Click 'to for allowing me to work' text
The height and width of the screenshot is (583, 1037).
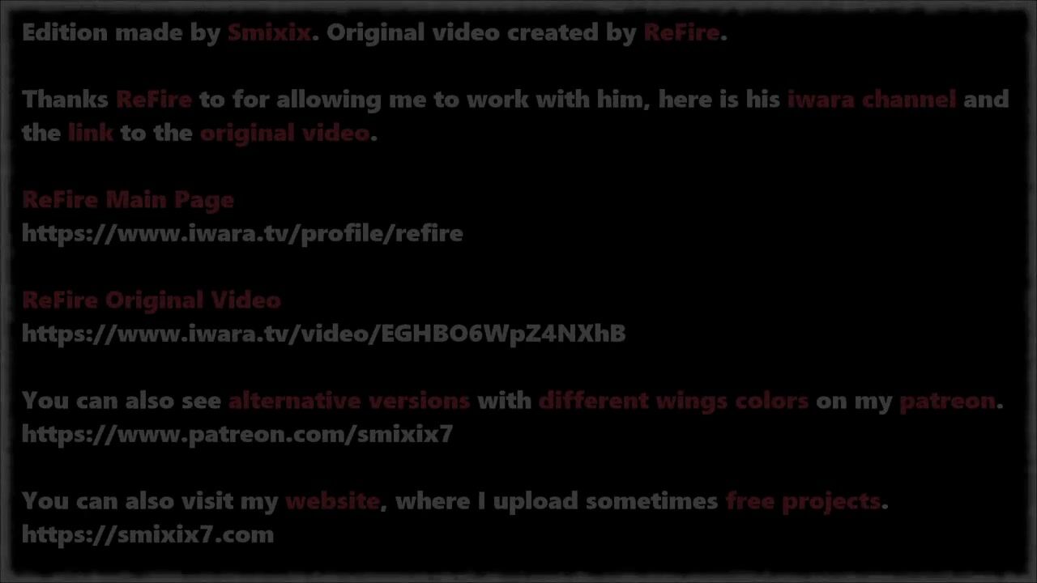pos(339,100)
